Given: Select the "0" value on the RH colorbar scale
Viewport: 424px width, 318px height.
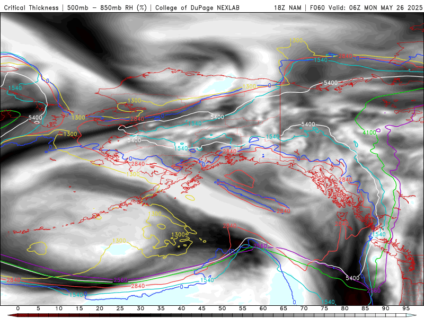Looking at the screenshot, I should [18, 308].
